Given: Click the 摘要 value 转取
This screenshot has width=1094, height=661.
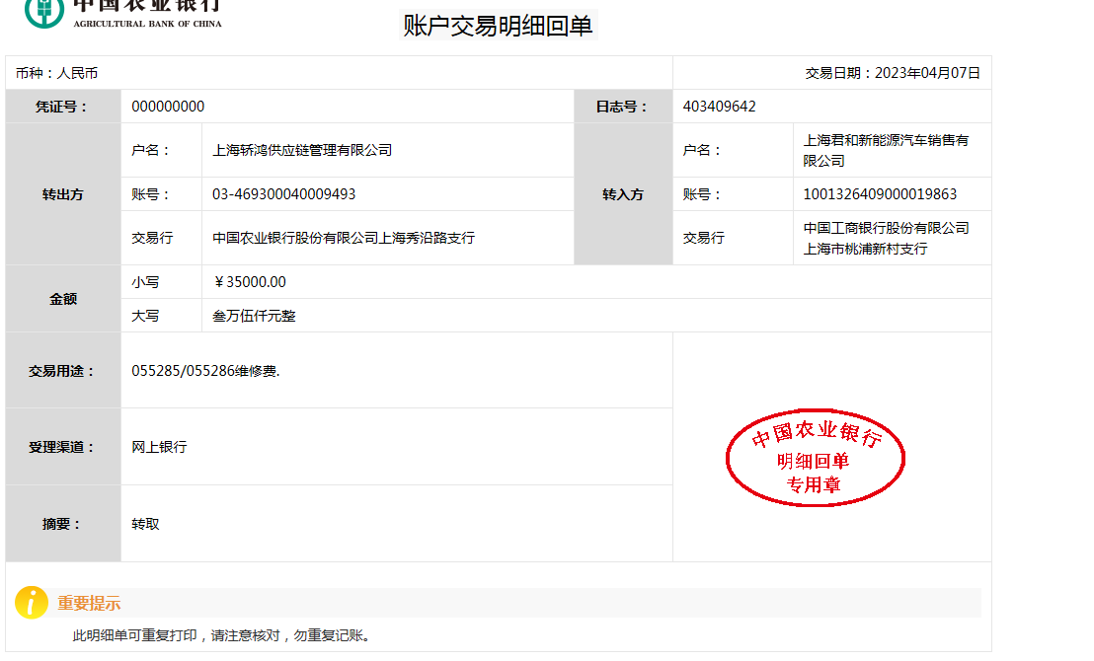Looking at the screenshot, I should [x=145, y=524].
